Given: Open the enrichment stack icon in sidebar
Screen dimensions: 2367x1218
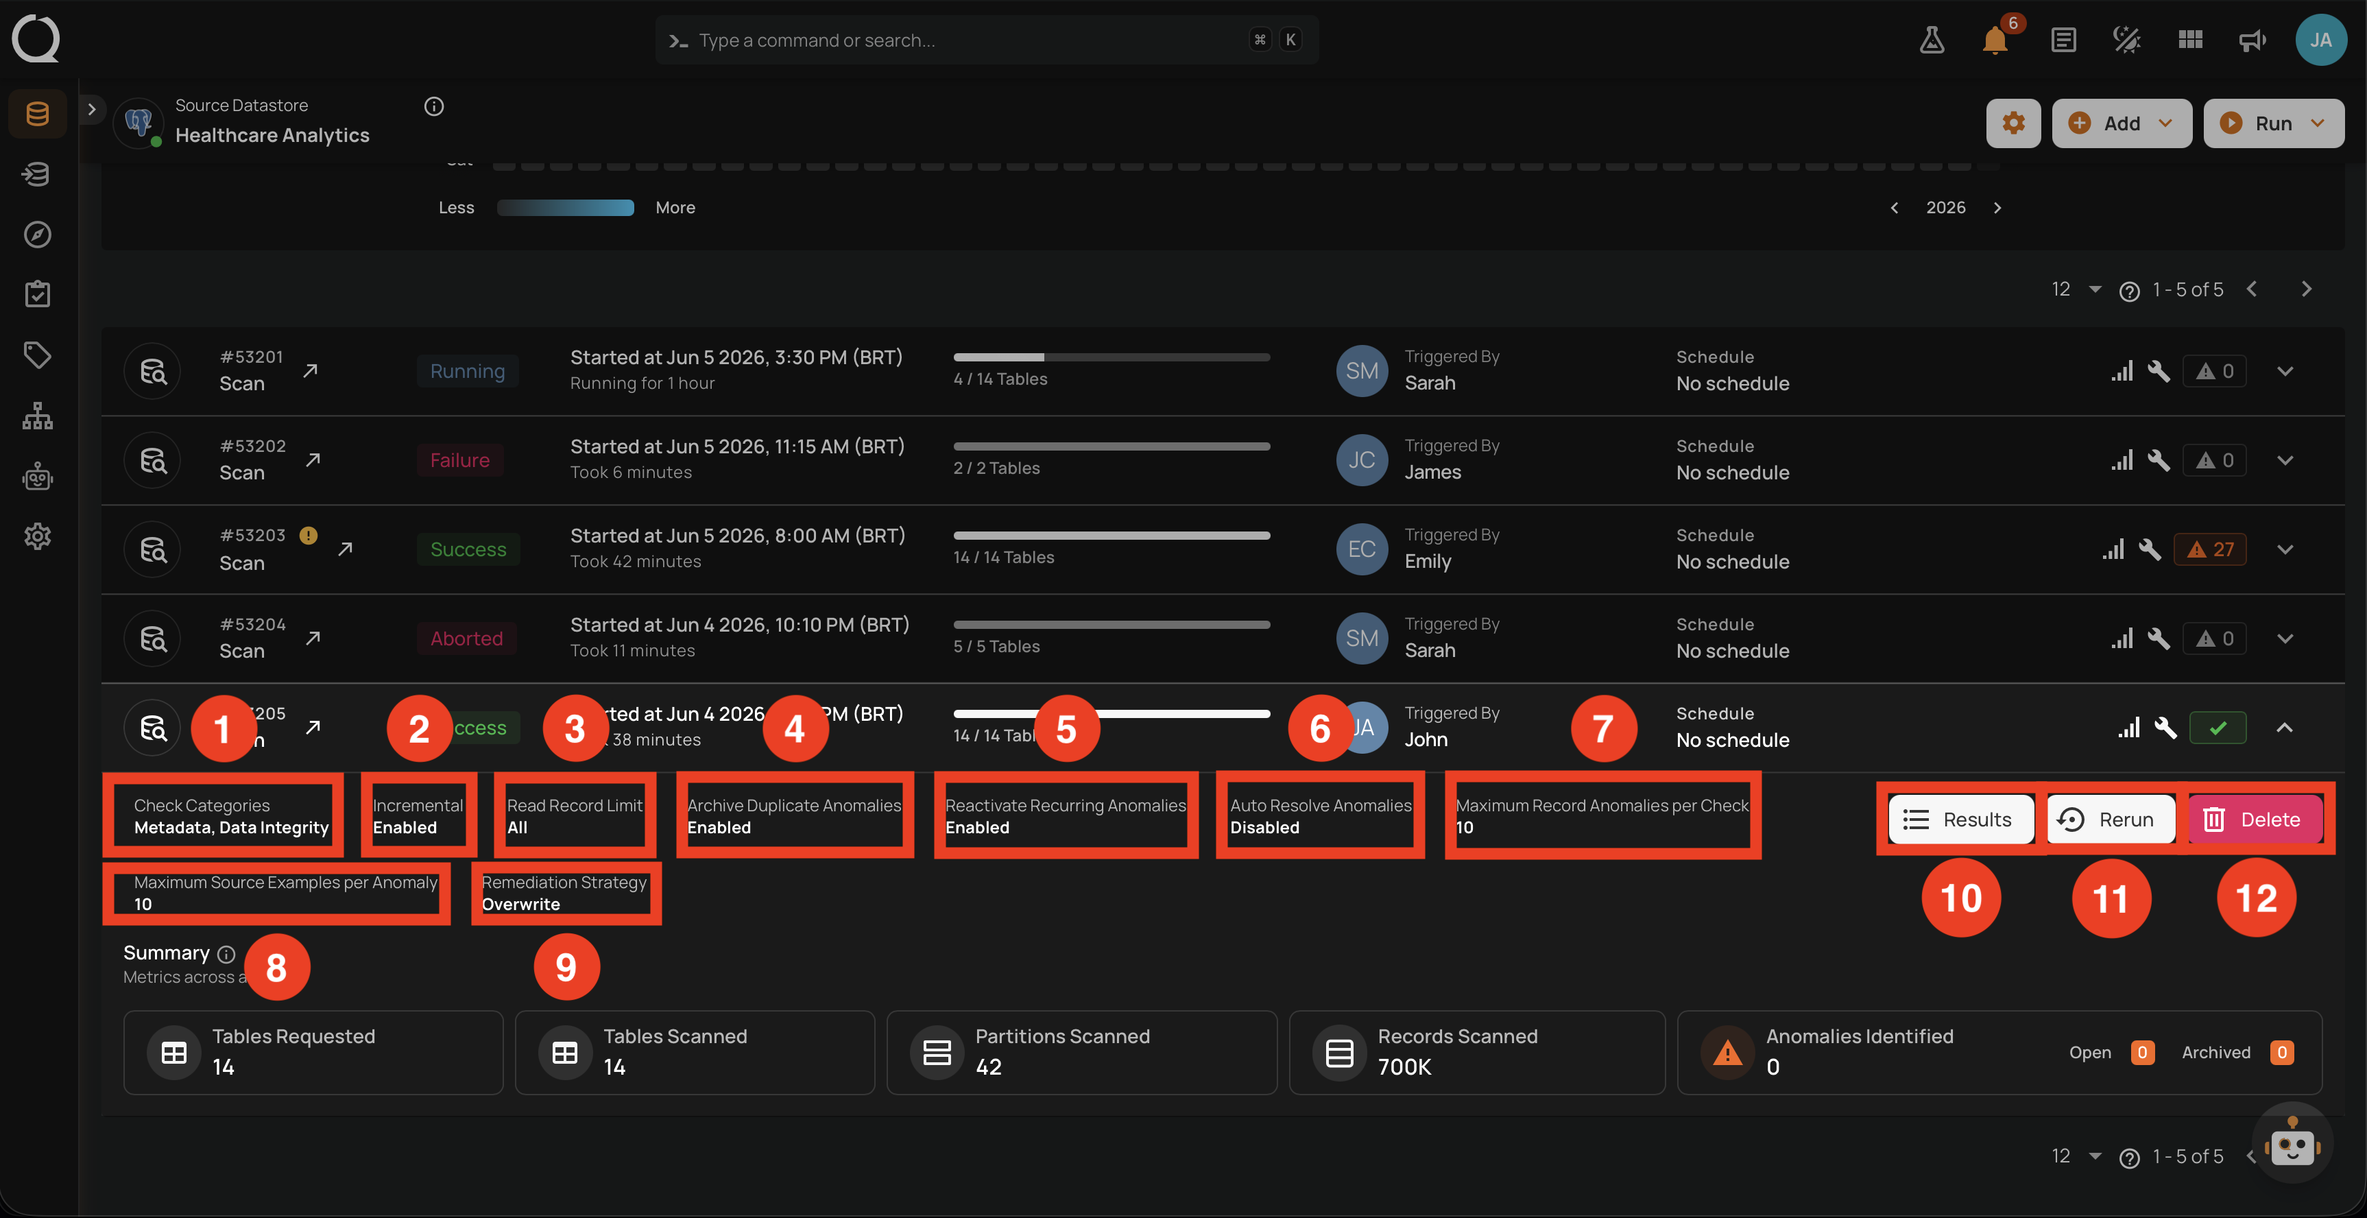Looking at the screenshot, I should [37, 174].
